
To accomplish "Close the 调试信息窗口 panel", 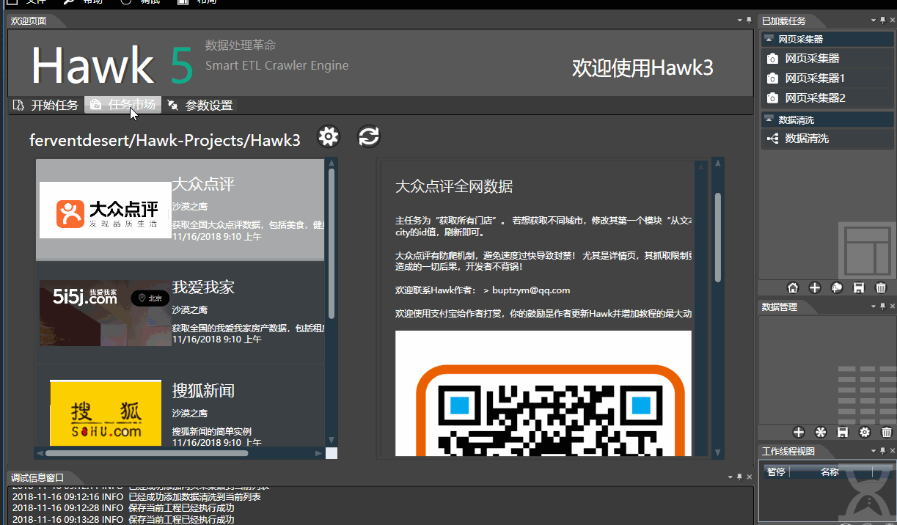I will (x=749, y=477).
